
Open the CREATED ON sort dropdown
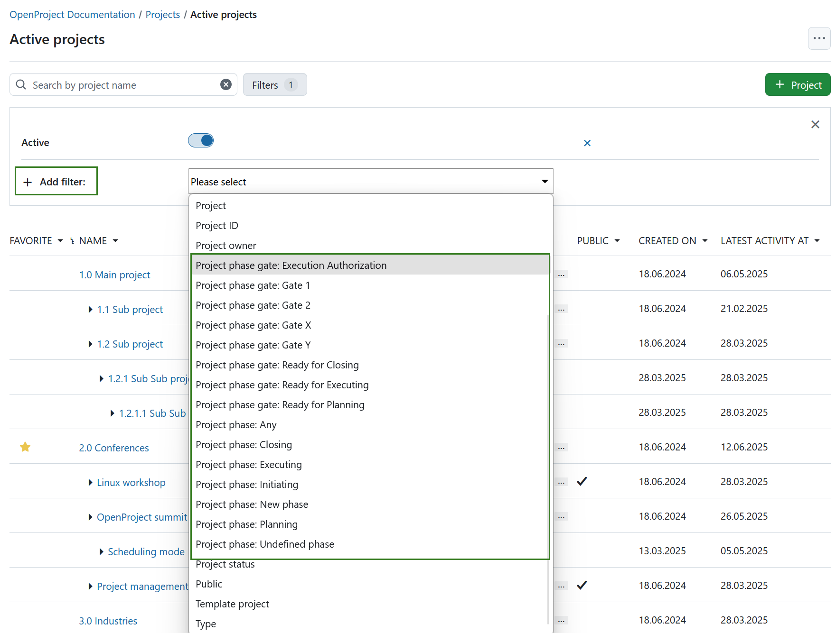point(705,240)
